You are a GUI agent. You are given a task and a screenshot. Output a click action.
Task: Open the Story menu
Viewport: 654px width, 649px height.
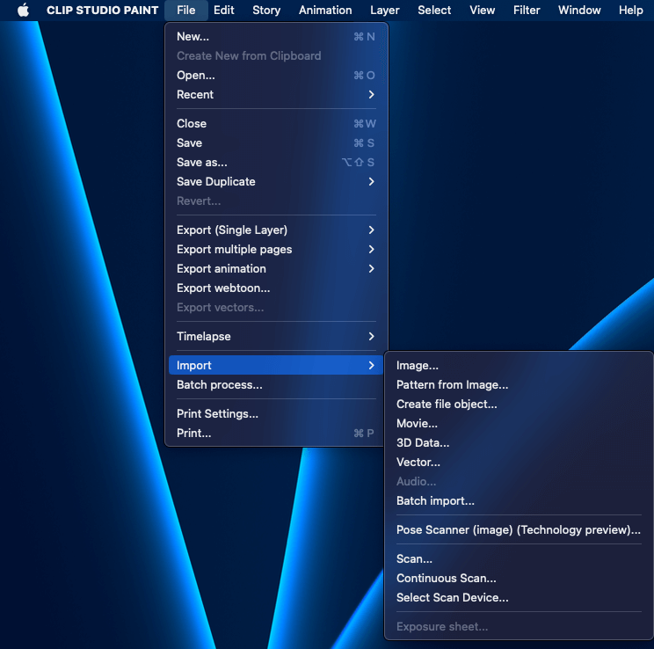click(266, 10)
